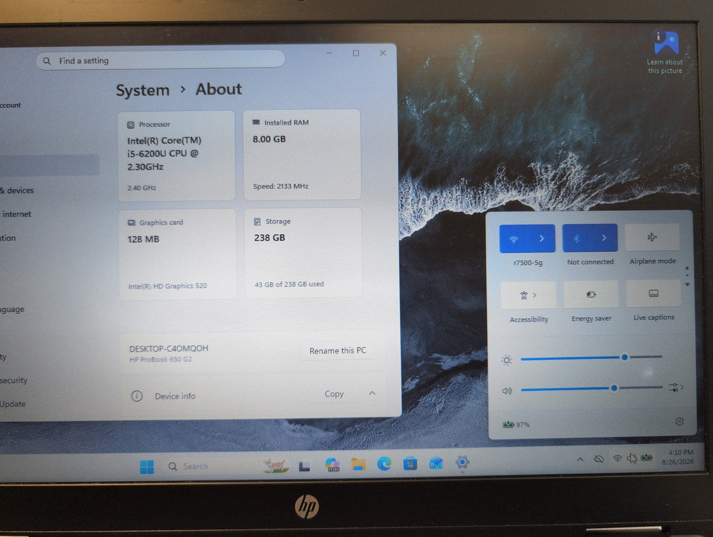The width and height of the screenshot is (713, 537).
Task: Open sound output selection next to volume
Action: 676,387
